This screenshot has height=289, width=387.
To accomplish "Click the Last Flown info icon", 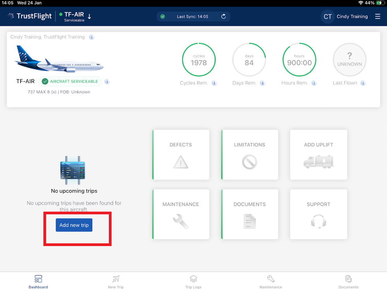I will tap(363, 83).
